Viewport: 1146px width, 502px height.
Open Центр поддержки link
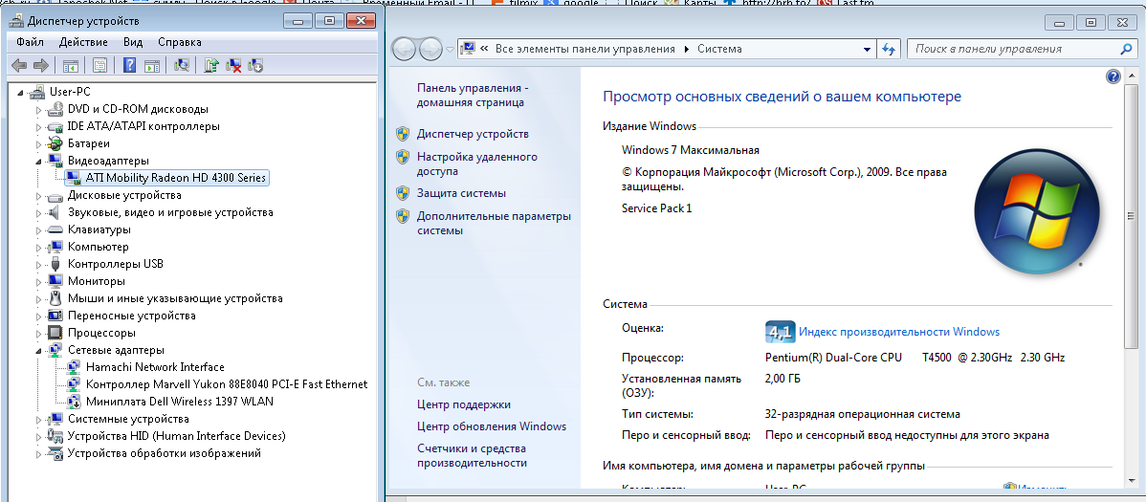[x=464, y=404]
